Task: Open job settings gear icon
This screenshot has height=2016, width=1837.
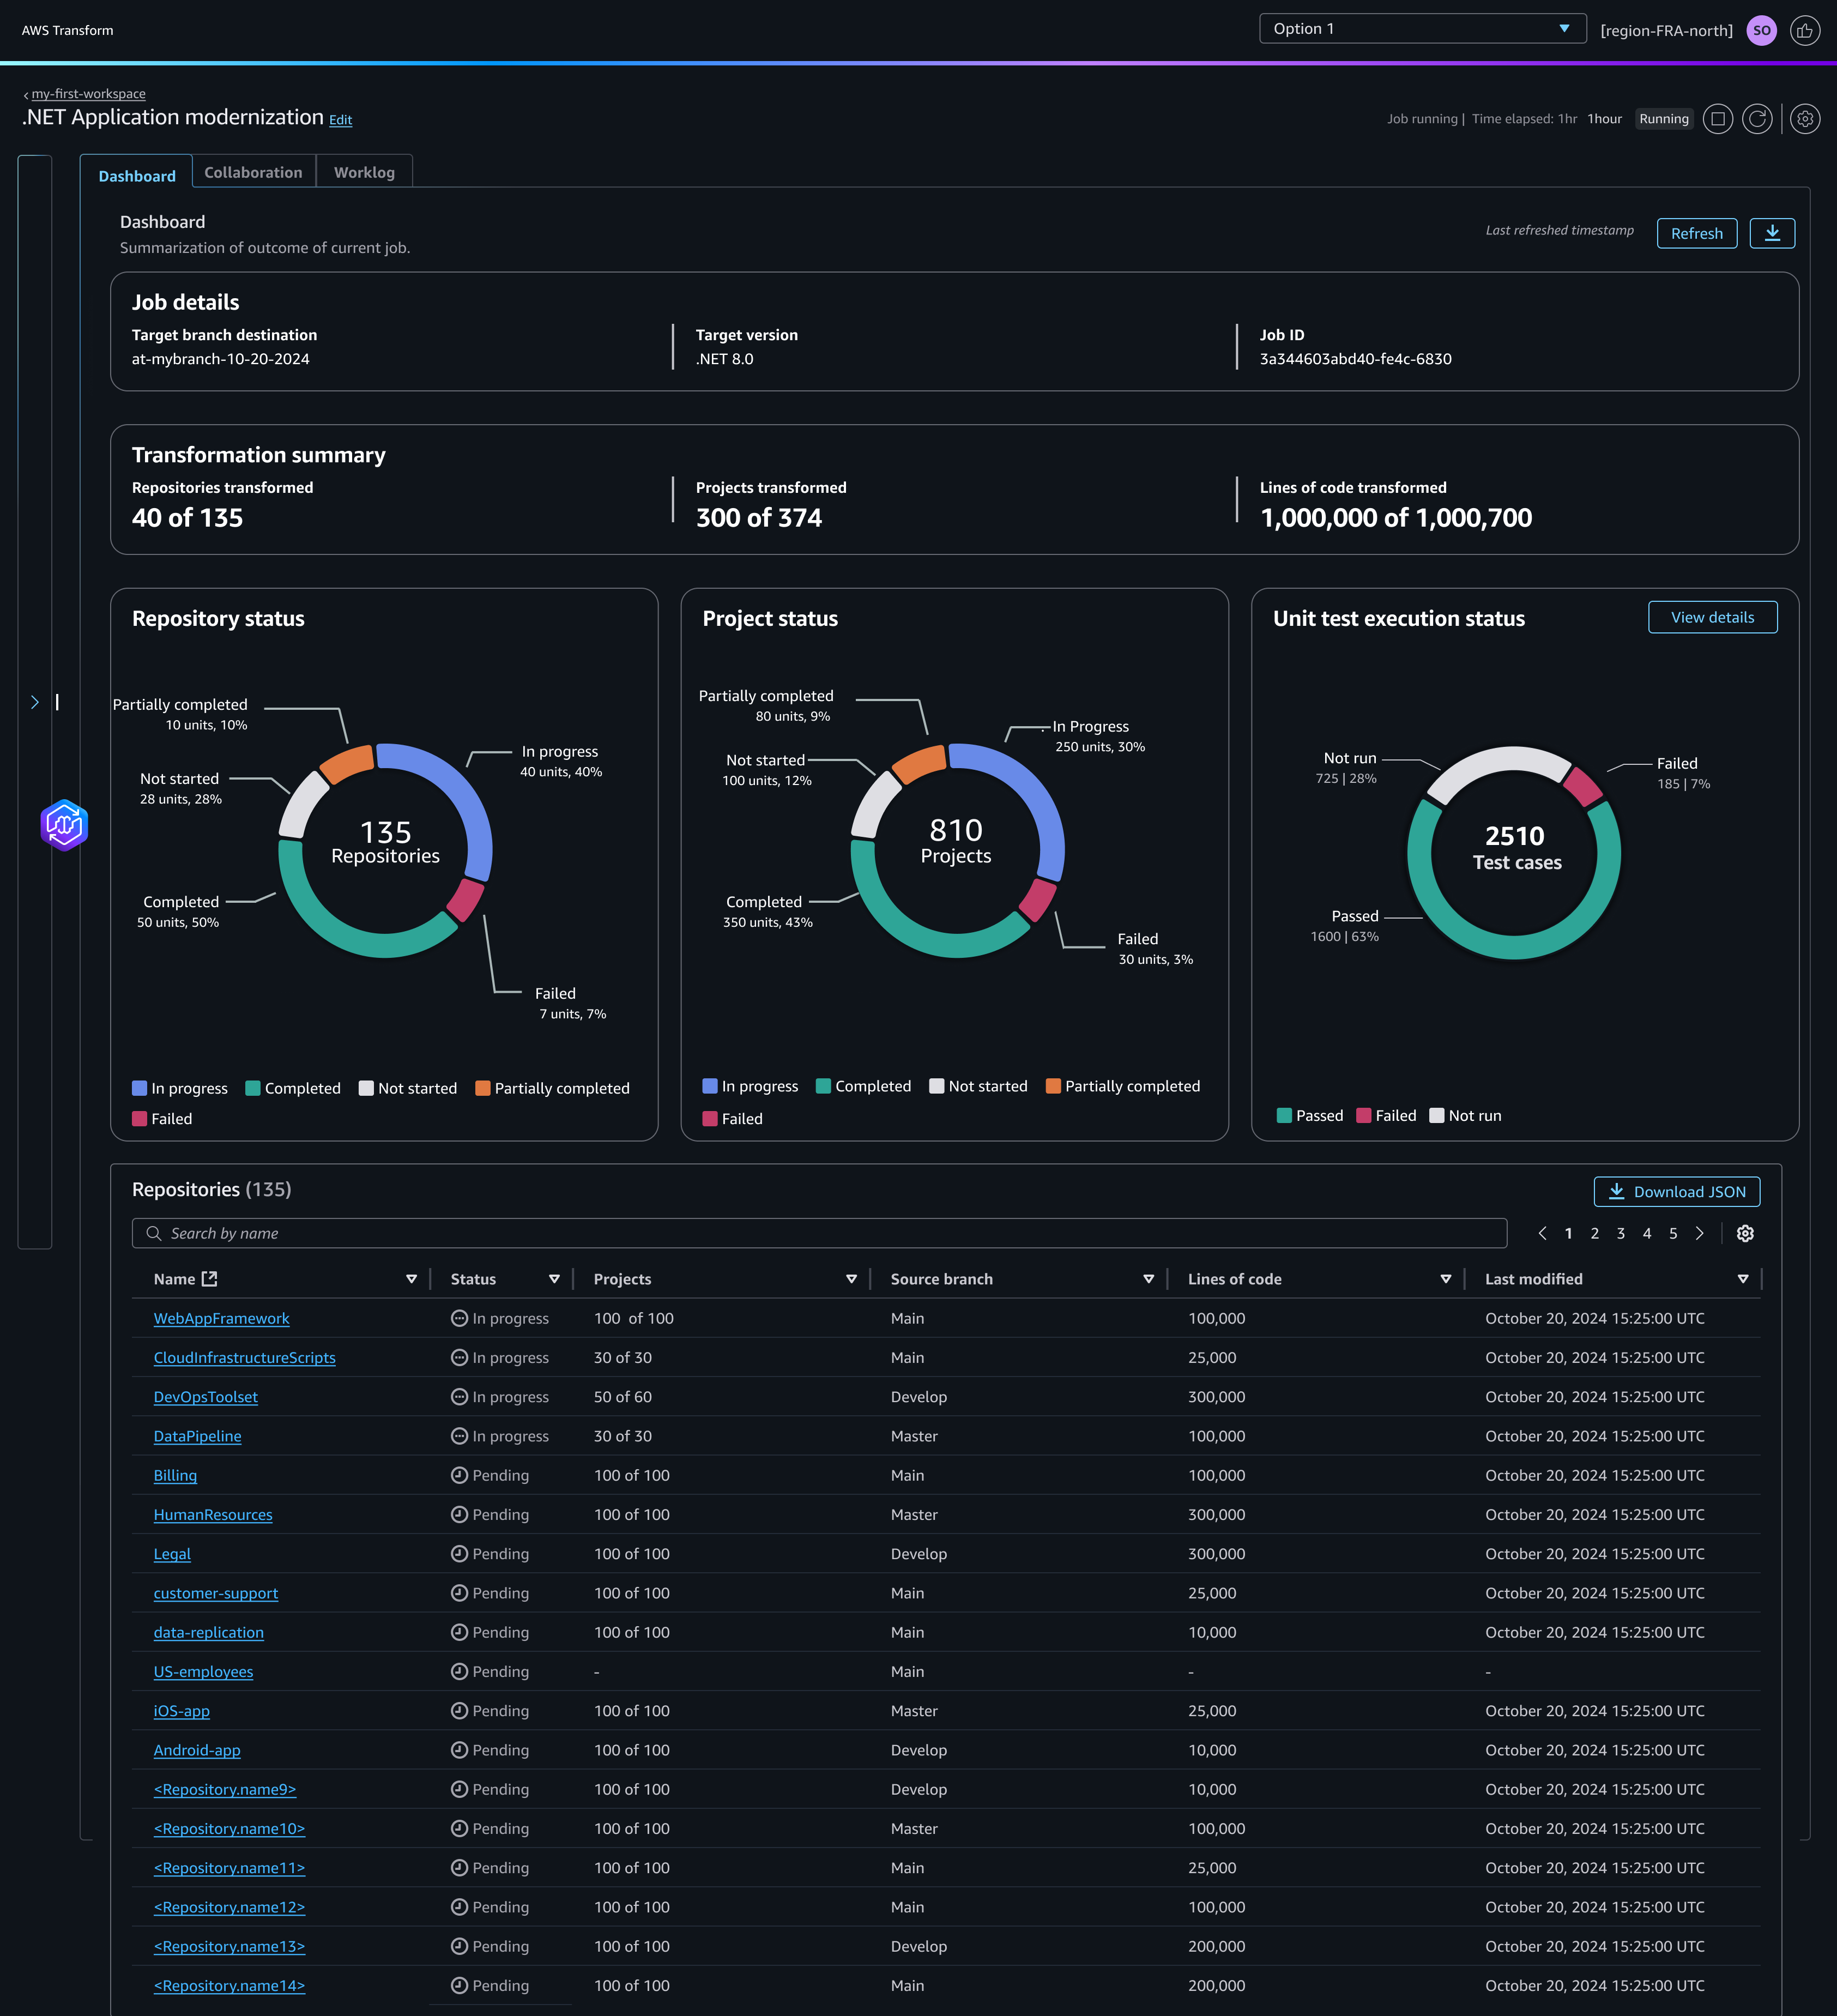Action: click(x=1805, y=119)
